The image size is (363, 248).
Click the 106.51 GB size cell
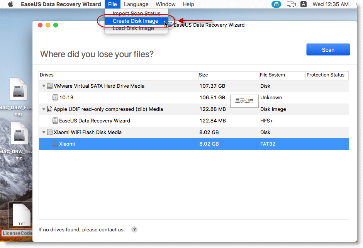(212, 97)
